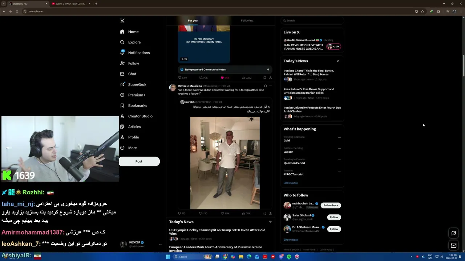Show more under Who to follow

tap(291, 240)
